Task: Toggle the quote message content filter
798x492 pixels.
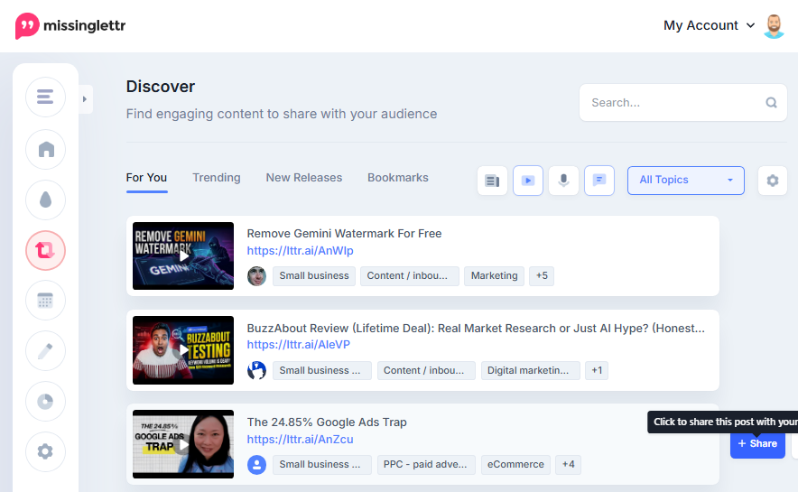Action: [599, 181]
